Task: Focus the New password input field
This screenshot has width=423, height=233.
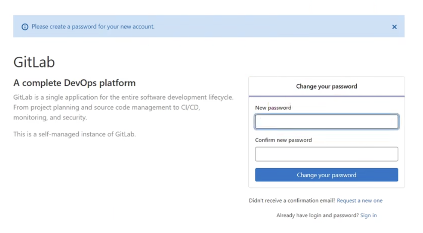Action: pyautogui.click(x=326, y=122)
